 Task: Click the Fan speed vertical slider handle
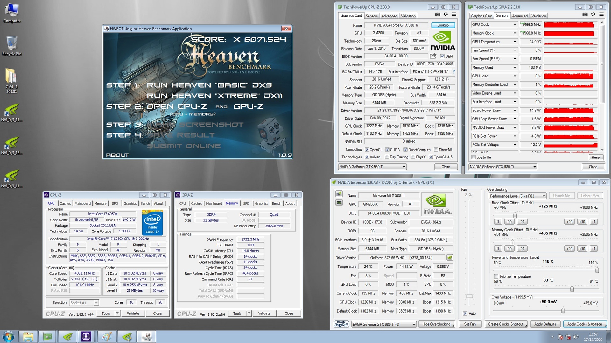tap(469, 296)
